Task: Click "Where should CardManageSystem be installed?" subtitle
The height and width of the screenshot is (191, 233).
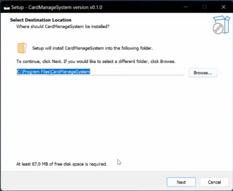Action: pos(63,26)
